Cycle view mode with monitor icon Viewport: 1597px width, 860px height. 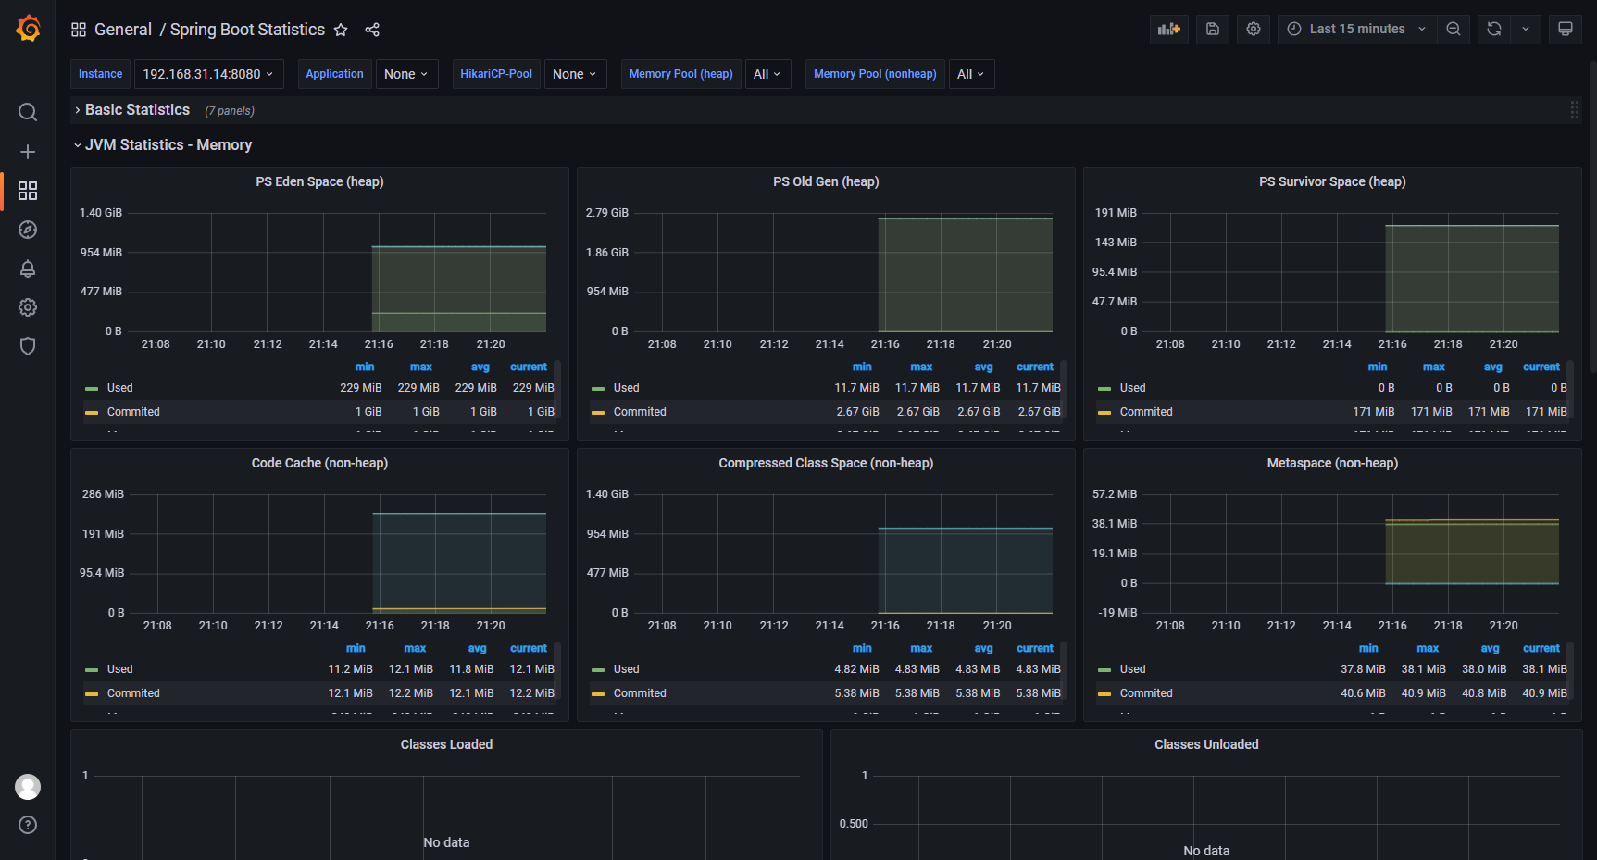[1566, 29]
